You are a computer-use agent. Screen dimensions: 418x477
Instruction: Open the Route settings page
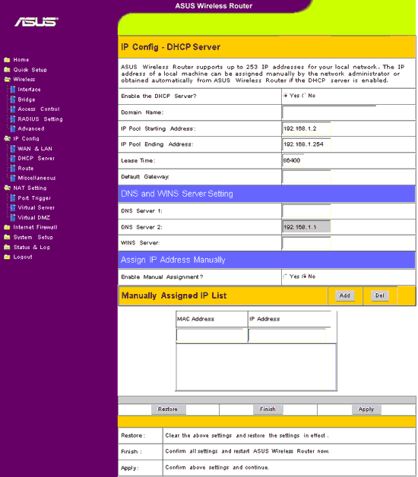coord(26,168)
